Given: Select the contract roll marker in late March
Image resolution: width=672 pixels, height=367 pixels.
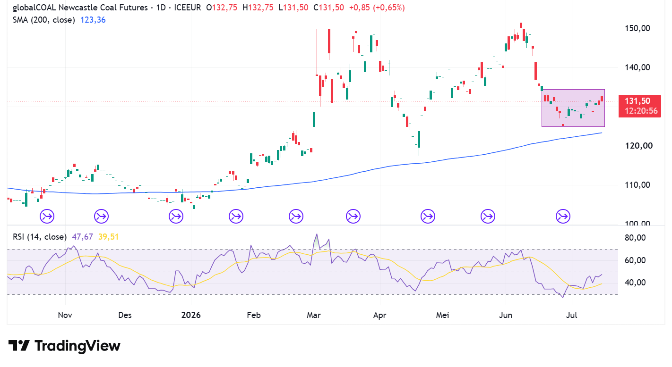Looking at the screenshot, I should 353,217.
